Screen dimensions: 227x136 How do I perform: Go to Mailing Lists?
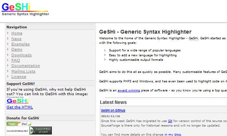point(23,71)
